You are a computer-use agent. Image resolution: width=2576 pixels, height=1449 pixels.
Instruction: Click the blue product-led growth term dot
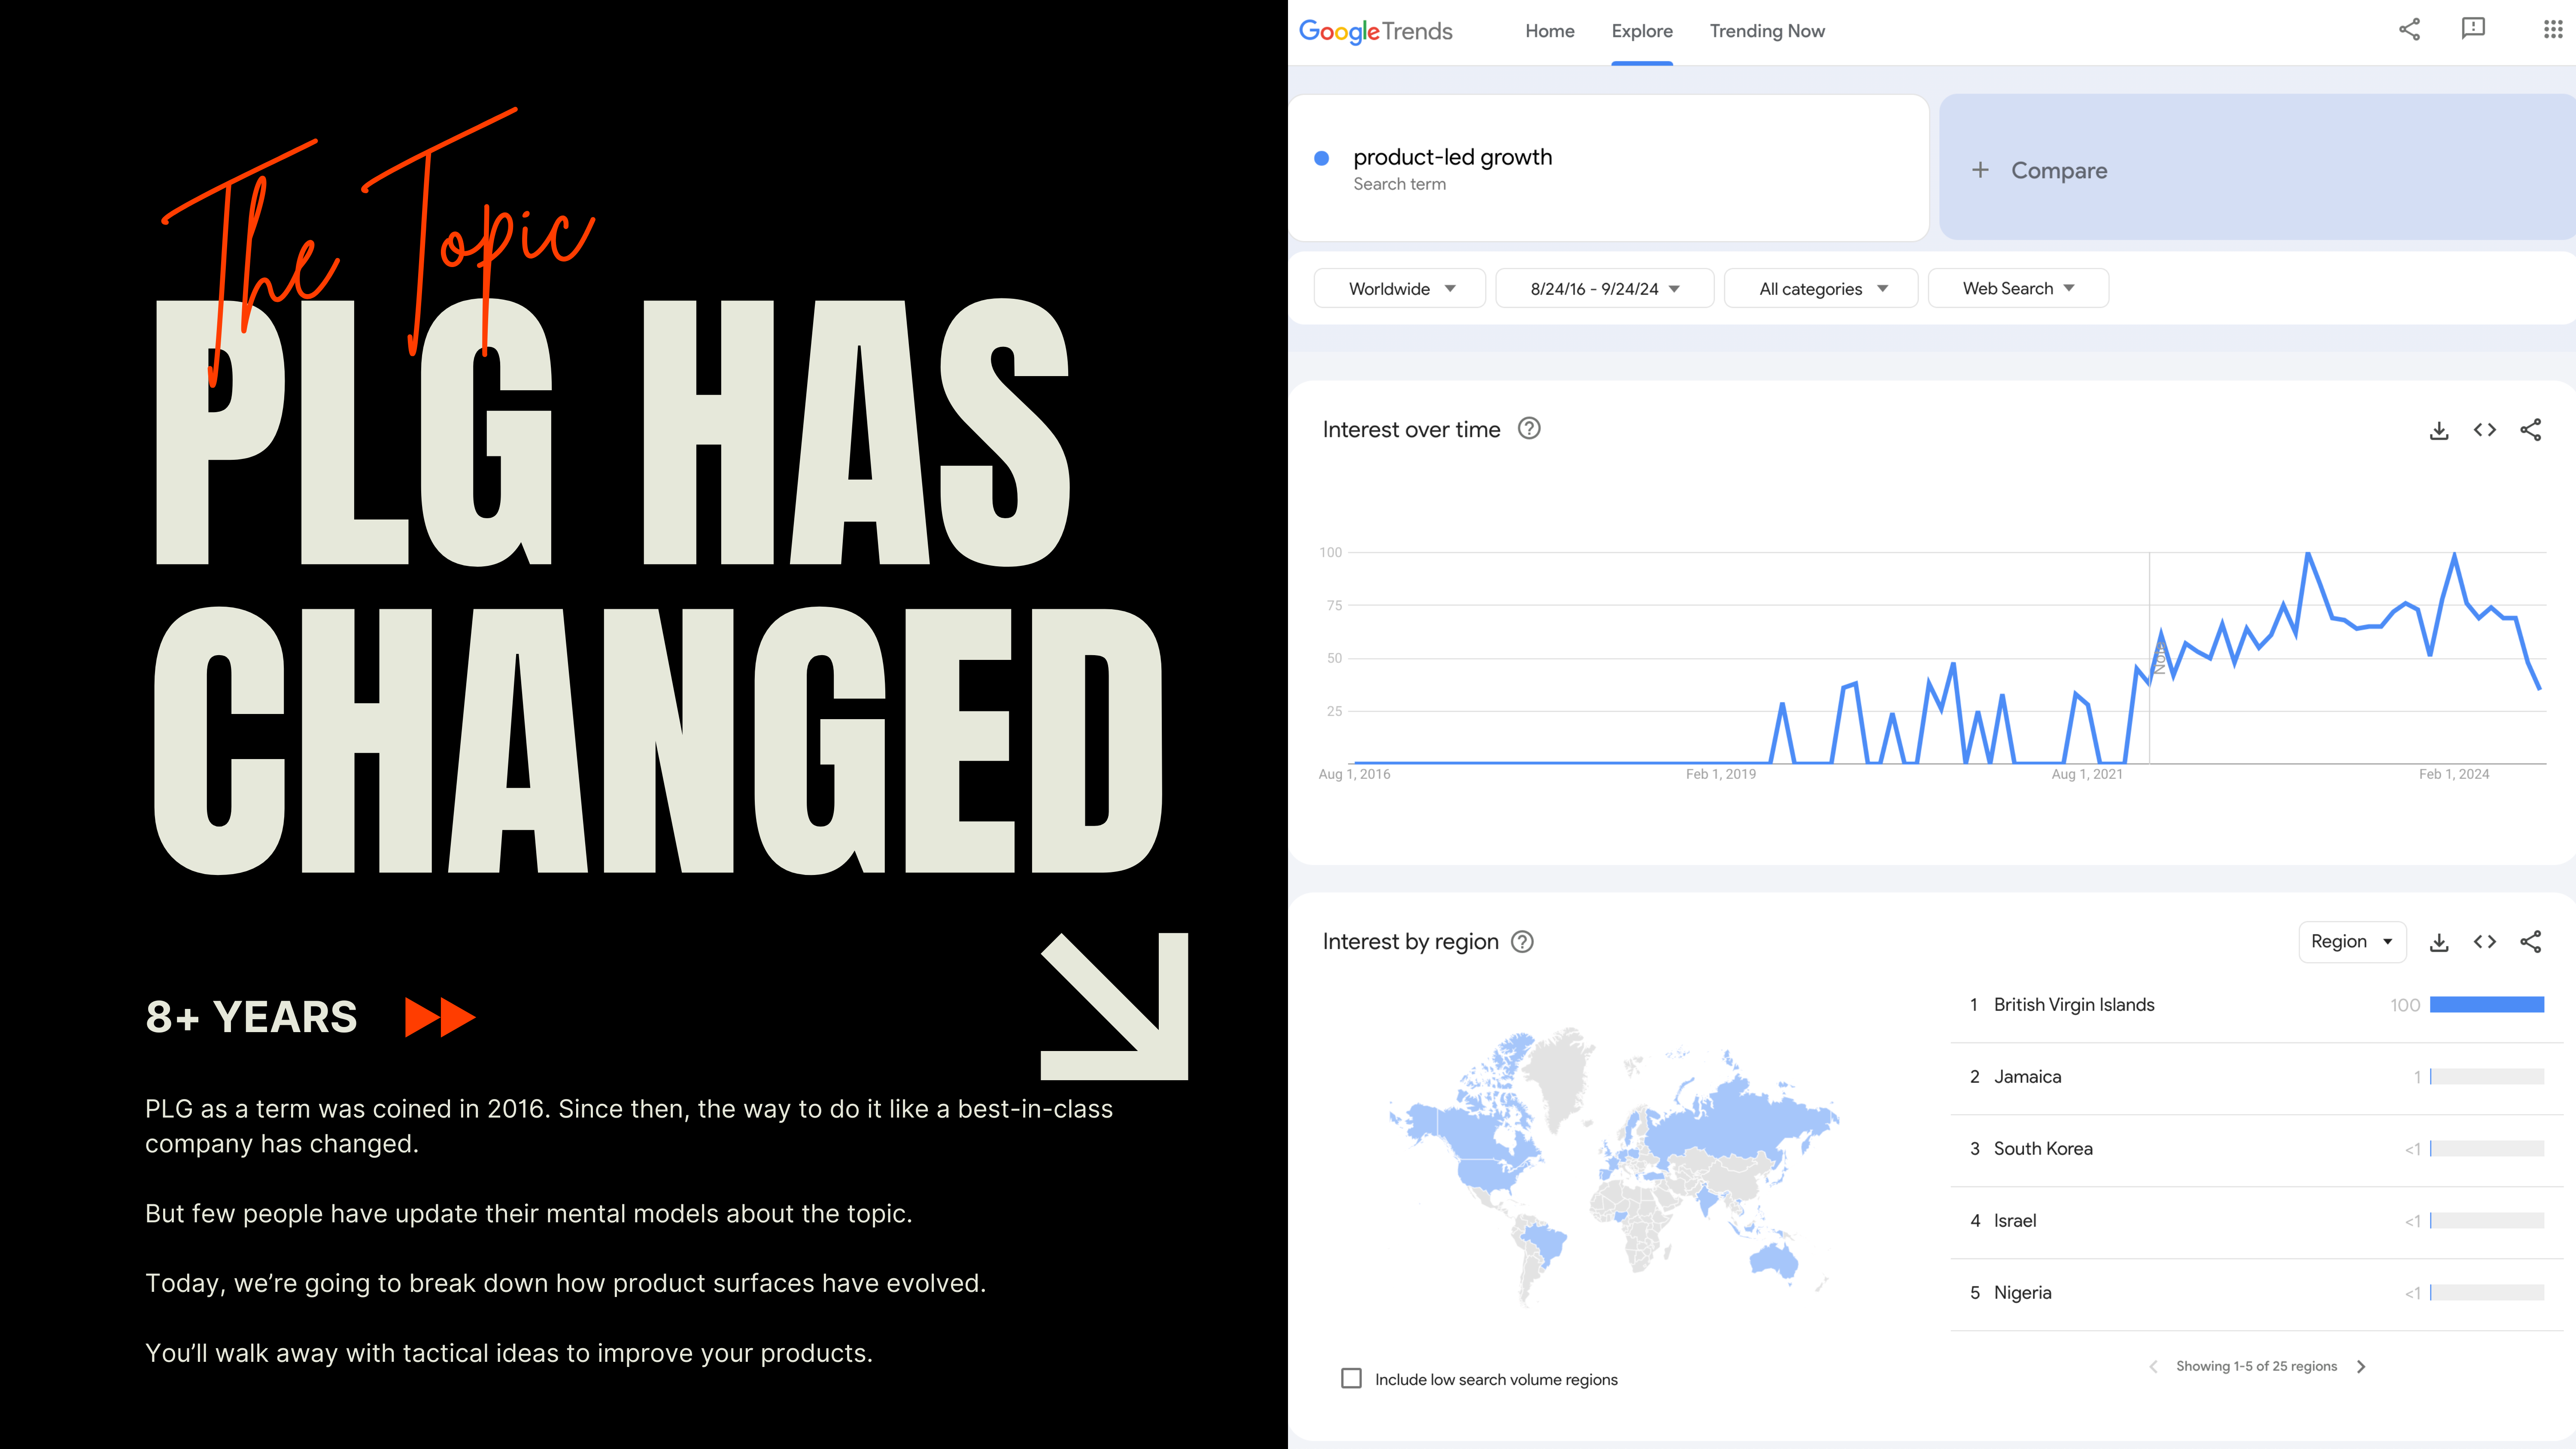click(x=1321, y=158)
